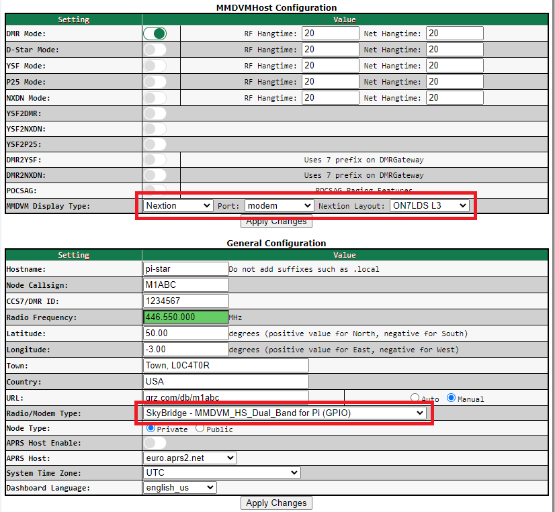Toggle the DMR2YSF switch

click(x=155, y=160)
